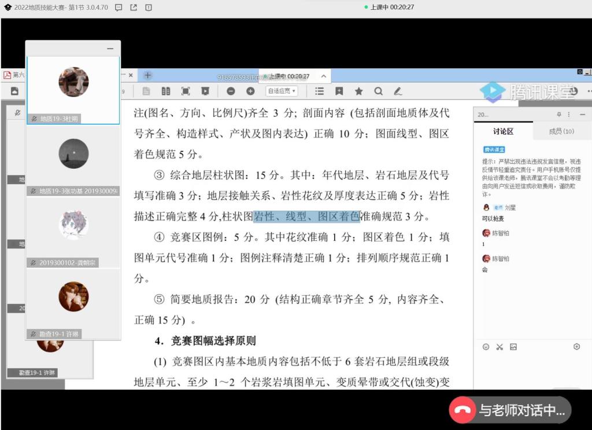This screenshot has width=592, height=430.
Task: Open more options menu in discussion panel
Action: pos(569,114)
